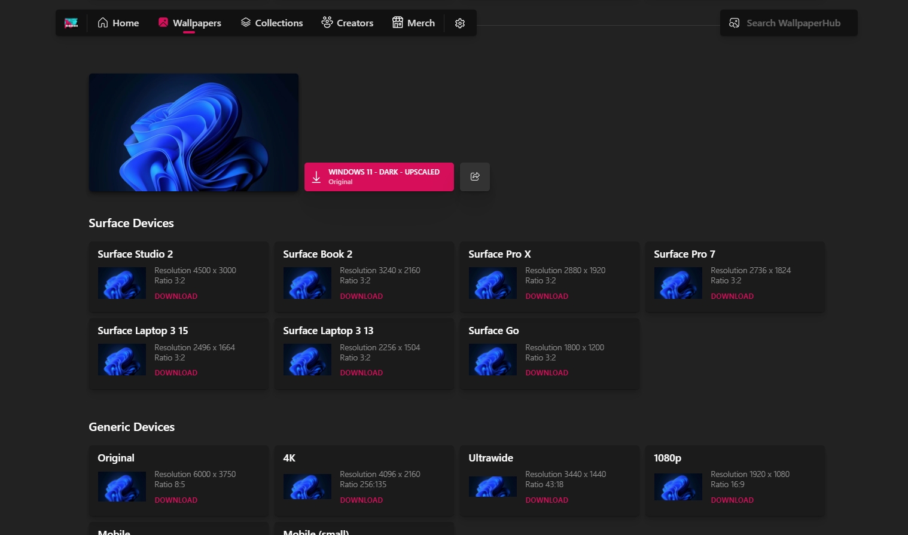This screenshot has height=535, width=908.
Task: Click the Surface Pro 7 title
Action: pyautogui.click(x=684, y=254)
